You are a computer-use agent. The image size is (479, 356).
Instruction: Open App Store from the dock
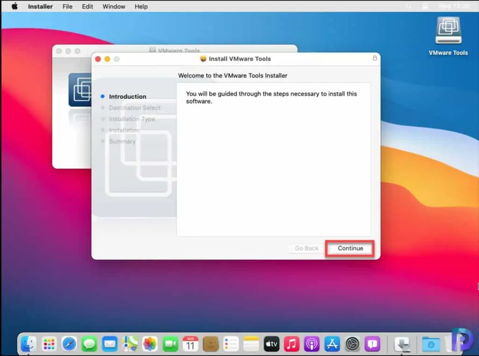tap(332, 344)
